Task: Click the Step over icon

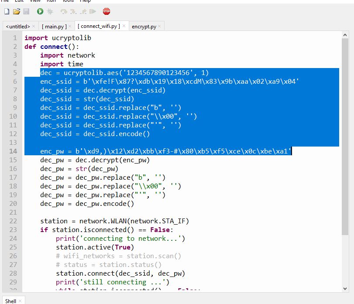Action: coord(64,11)
